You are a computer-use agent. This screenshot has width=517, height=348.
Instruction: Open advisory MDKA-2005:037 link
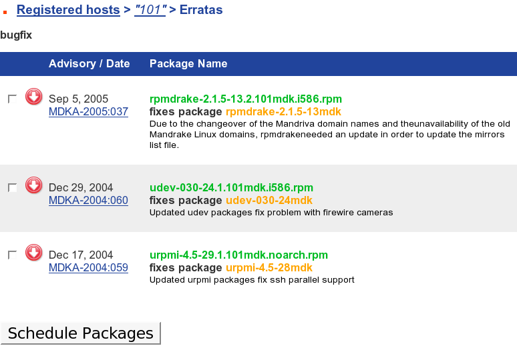pos(88,112)
